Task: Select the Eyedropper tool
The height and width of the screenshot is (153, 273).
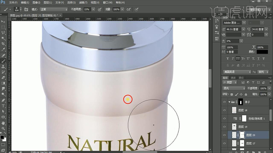Action: click(x=3, y=49)
